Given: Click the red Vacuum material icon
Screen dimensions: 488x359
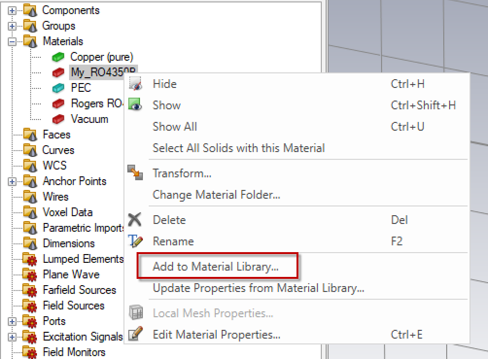Looking at the screenshot, I should point(58,119).
